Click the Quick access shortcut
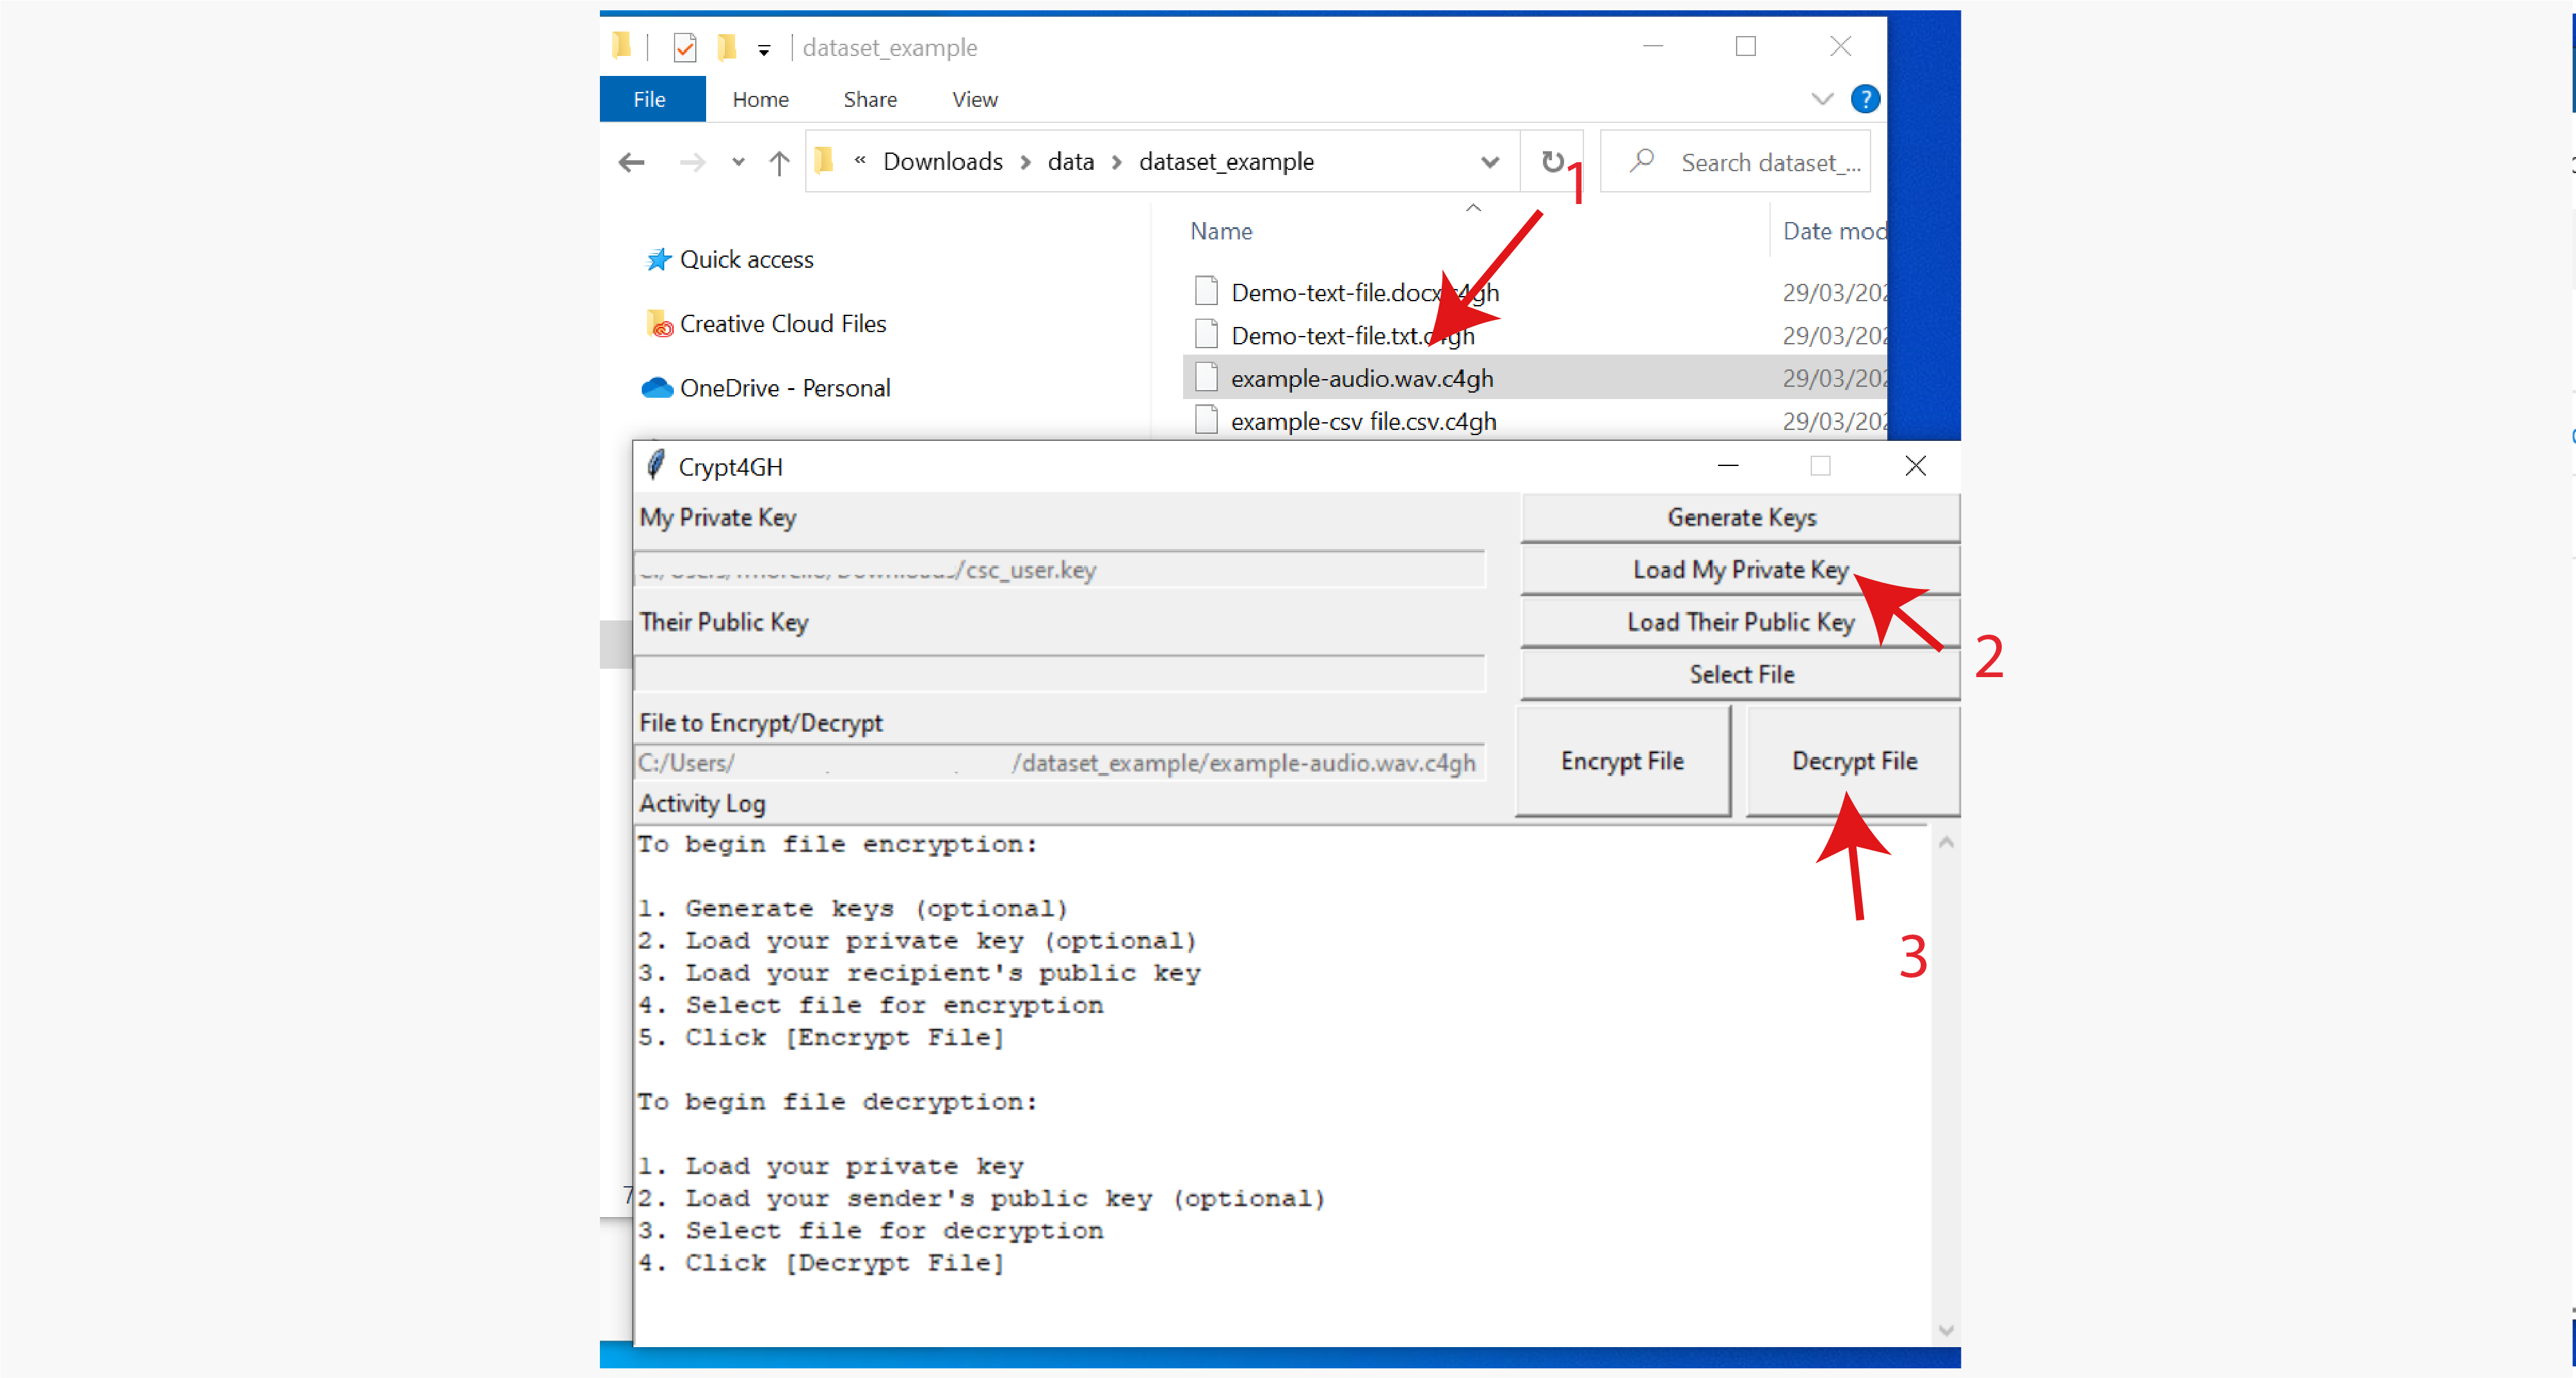The height and width of the screenshot is (1378, 2576). tap(745, 257)
